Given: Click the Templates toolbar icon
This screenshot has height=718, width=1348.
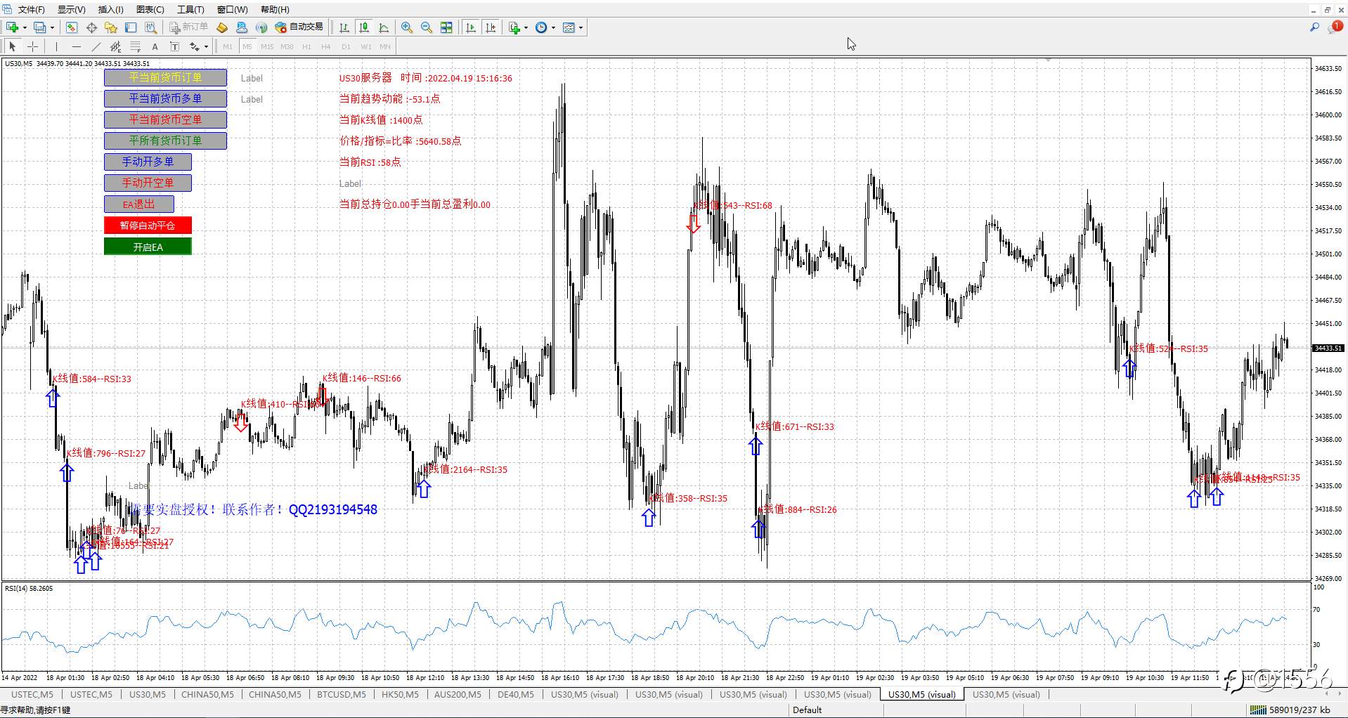Looking at the screenshot, I should pyautogui.click(x=569, y=27).
